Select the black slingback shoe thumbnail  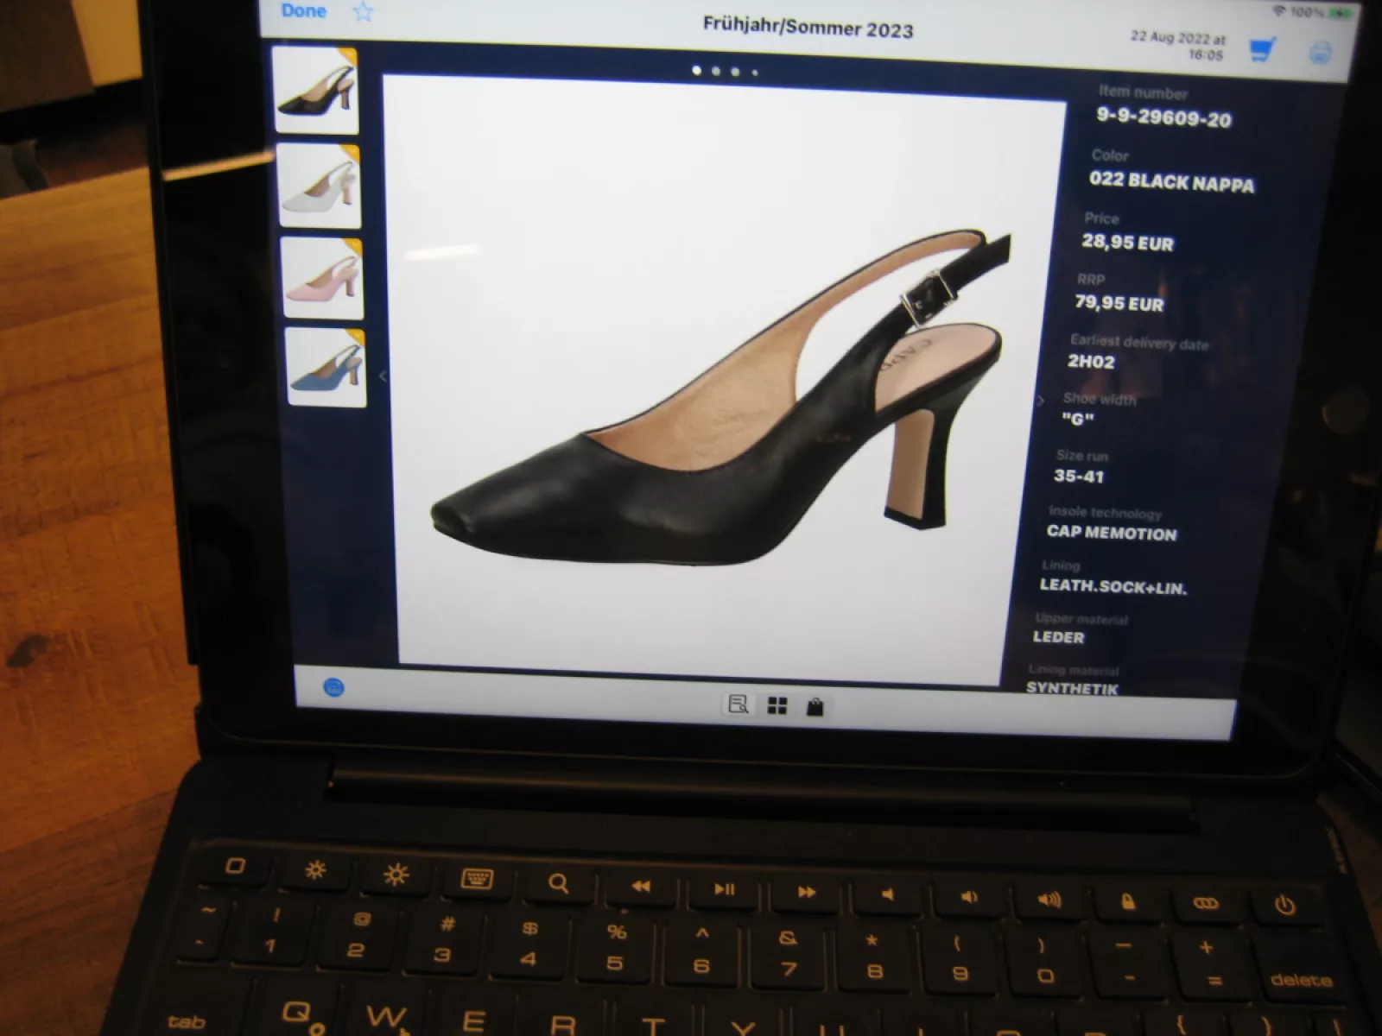(x=316, y=91)
